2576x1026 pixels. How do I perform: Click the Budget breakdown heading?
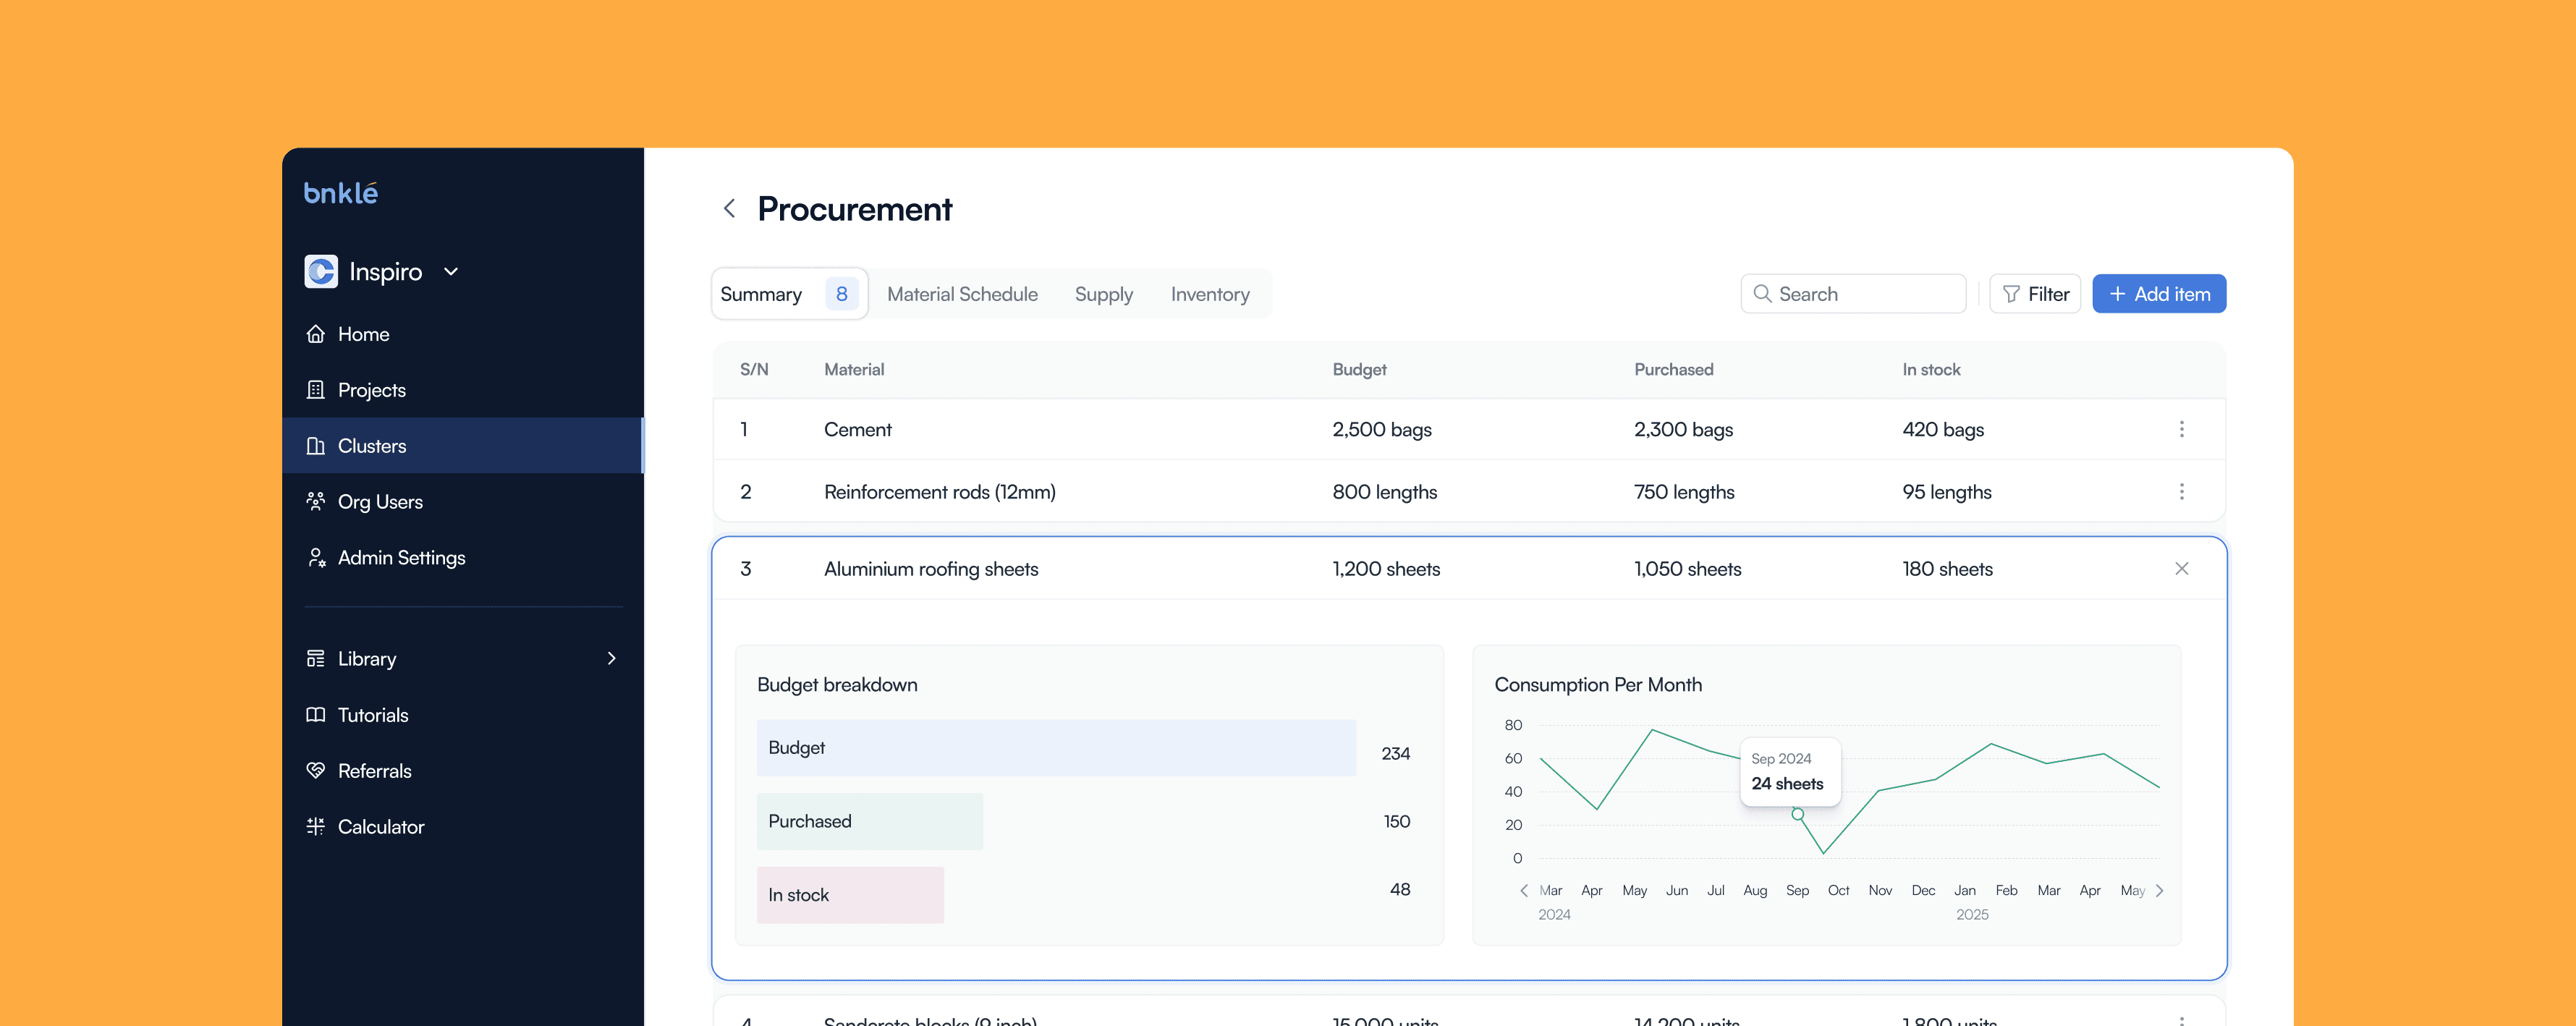coord(837,684)
